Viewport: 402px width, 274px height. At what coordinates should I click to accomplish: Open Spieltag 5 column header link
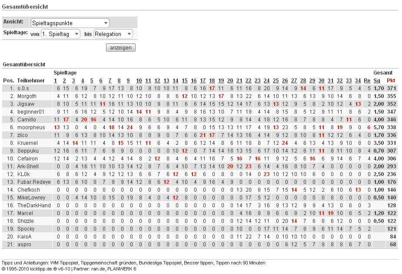click(x=92, y=81)
